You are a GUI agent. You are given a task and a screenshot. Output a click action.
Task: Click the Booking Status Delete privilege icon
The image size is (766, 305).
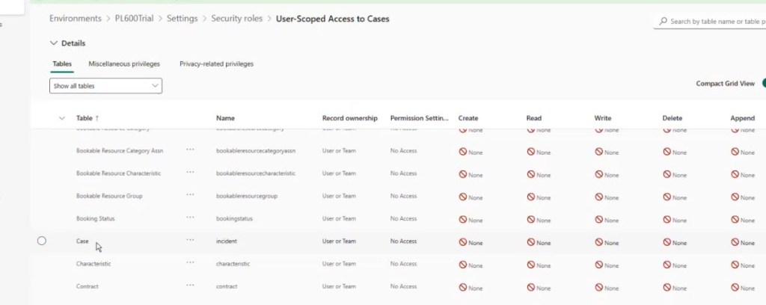click(667, 220)
